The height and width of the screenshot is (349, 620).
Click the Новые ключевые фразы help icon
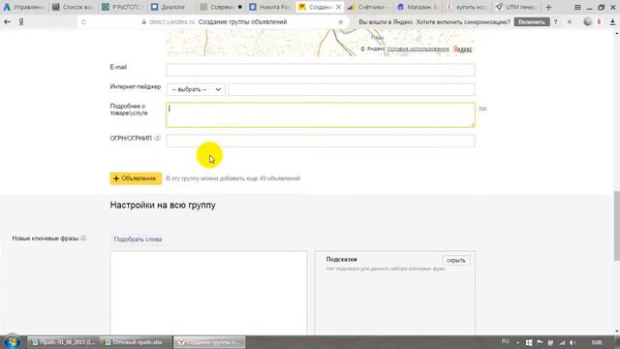[x=83, y=238]
